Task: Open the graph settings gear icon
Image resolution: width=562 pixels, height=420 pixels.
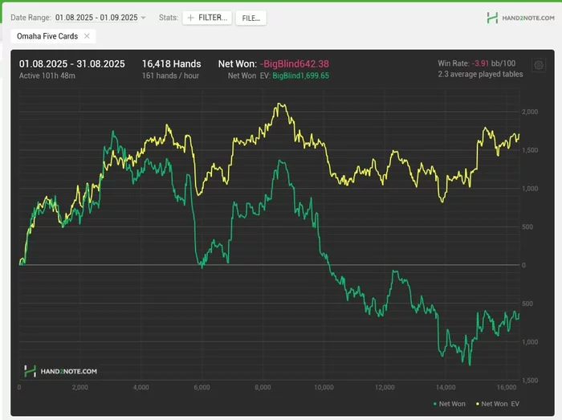Action: (x=538, y=64)
